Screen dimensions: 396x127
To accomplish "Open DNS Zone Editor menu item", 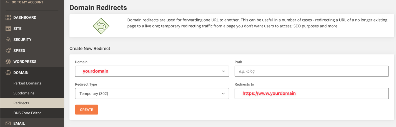I will [27, 113].
